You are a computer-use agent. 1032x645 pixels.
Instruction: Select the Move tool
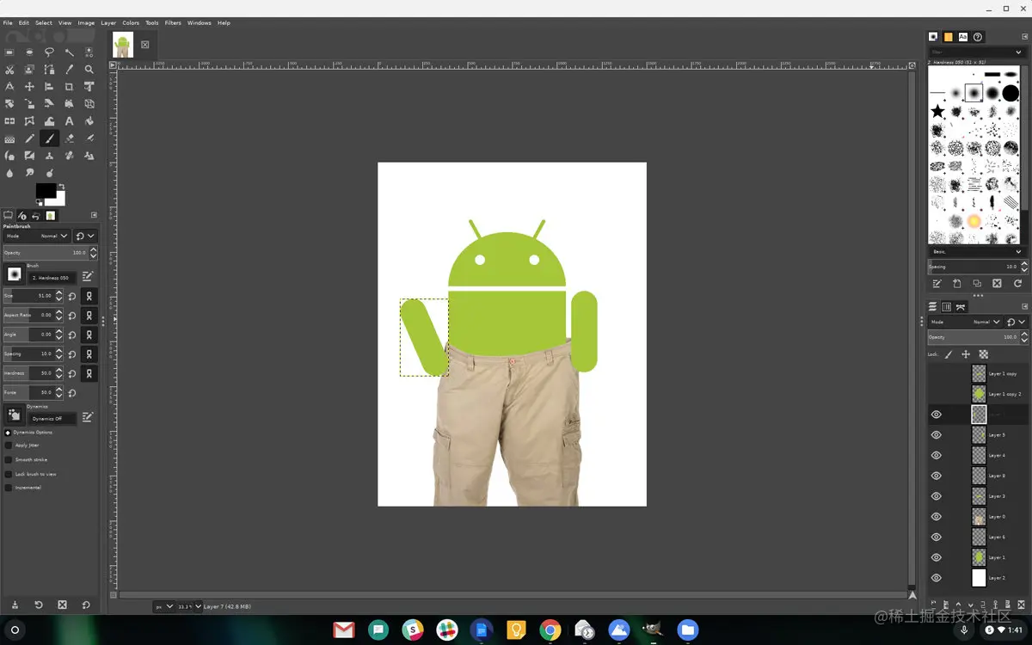29,87
